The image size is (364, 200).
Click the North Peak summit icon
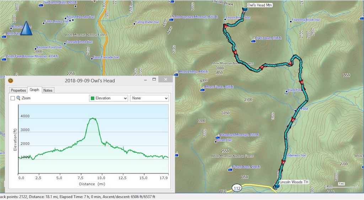click(4, 36)
